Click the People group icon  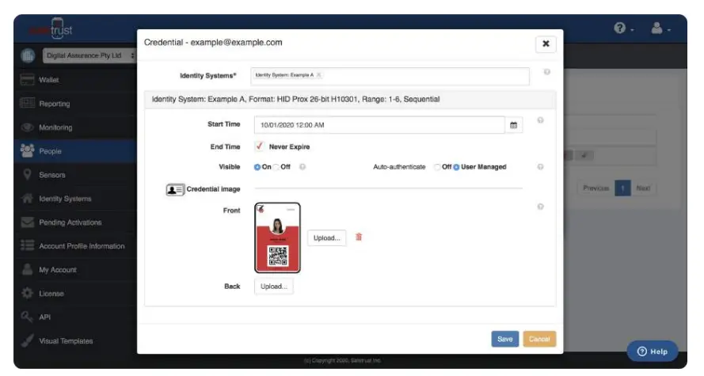click(x=28, y=150)
